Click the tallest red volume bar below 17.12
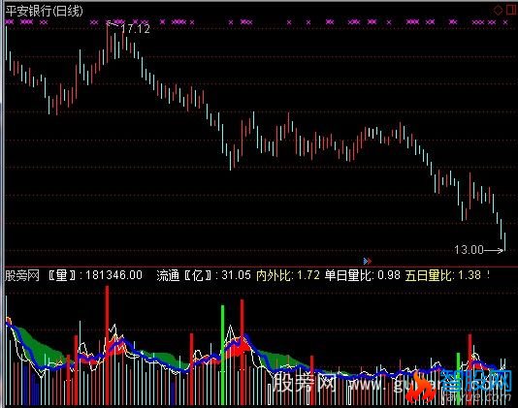The height and width of the screenshot is (408, 518). (107, 345)
